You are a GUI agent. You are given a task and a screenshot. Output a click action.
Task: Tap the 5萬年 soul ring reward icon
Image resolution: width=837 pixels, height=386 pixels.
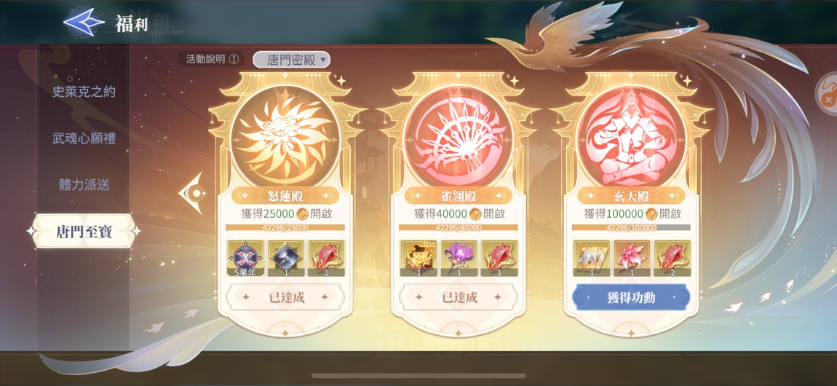point(245,259)
